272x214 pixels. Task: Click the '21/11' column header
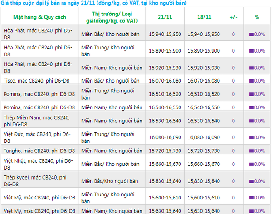(x=165, y=17)
